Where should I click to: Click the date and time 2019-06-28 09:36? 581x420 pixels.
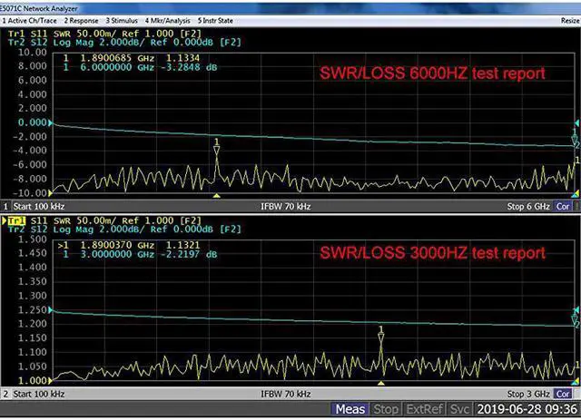[527, 409]
